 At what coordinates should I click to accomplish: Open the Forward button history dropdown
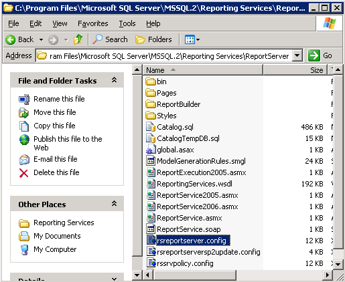[66, 40]
